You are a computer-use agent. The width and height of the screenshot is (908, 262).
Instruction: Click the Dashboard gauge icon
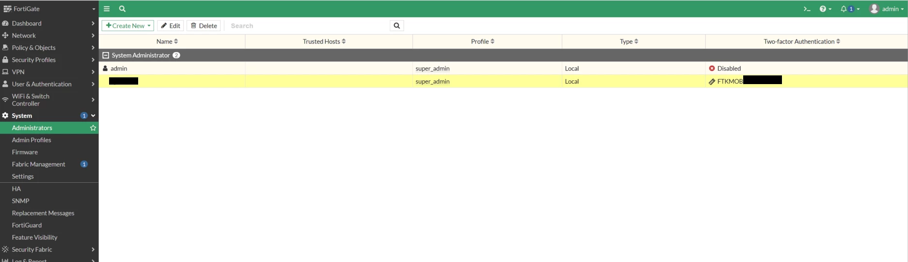click(5, 23)
